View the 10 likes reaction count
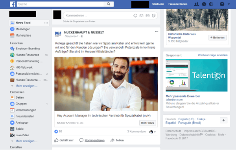The width and height of the screenshot is (236, 150). [58, 132]
